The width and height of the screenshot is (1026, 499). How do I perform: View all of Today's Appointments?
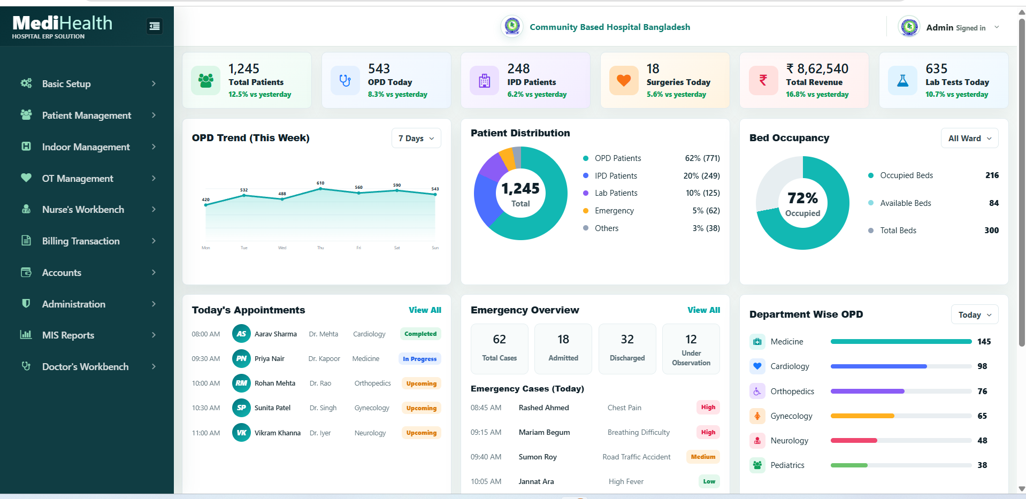pyautogui.click(x=425, y=310)
